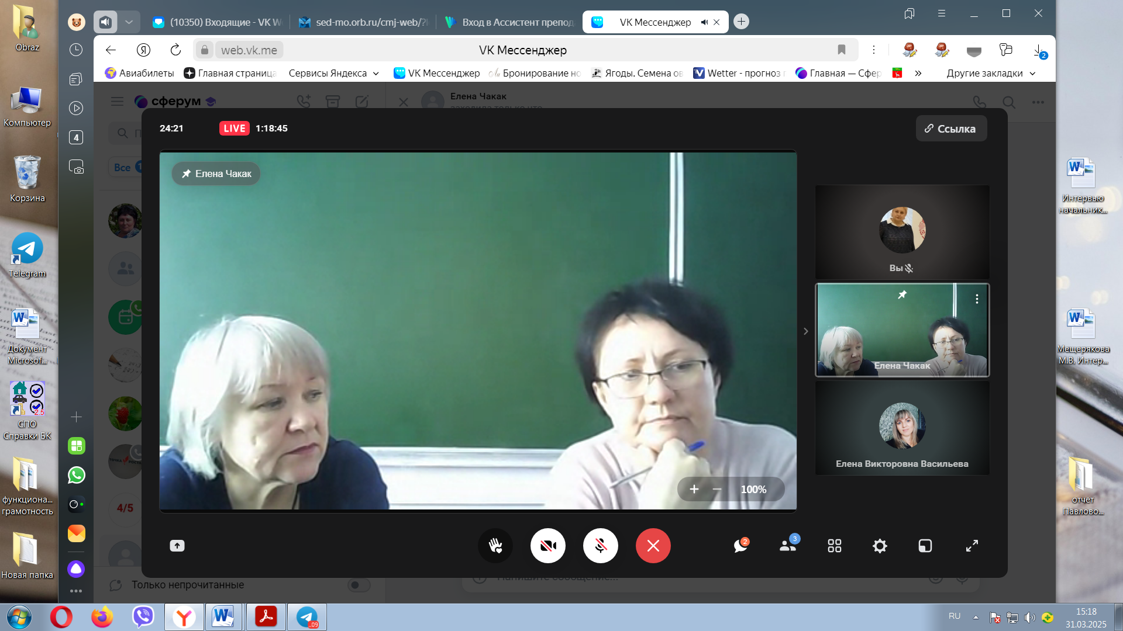Open participants list showing 3
This screenshot has width=1123, height=631.
coord(788,546)
